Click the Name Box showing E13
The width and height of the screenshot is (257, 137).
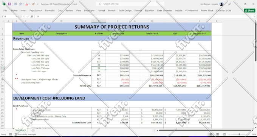9,17
